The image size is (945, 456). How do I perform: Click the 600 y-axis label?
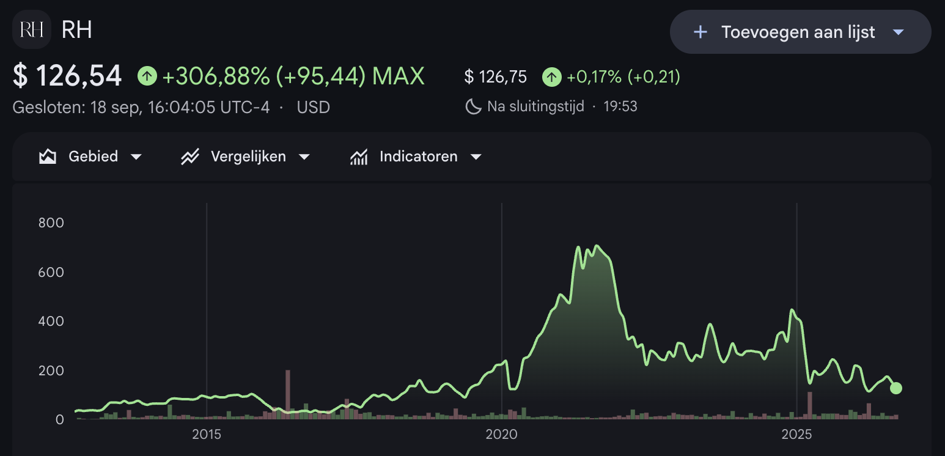pyautogui.click(x=51, y=272)
